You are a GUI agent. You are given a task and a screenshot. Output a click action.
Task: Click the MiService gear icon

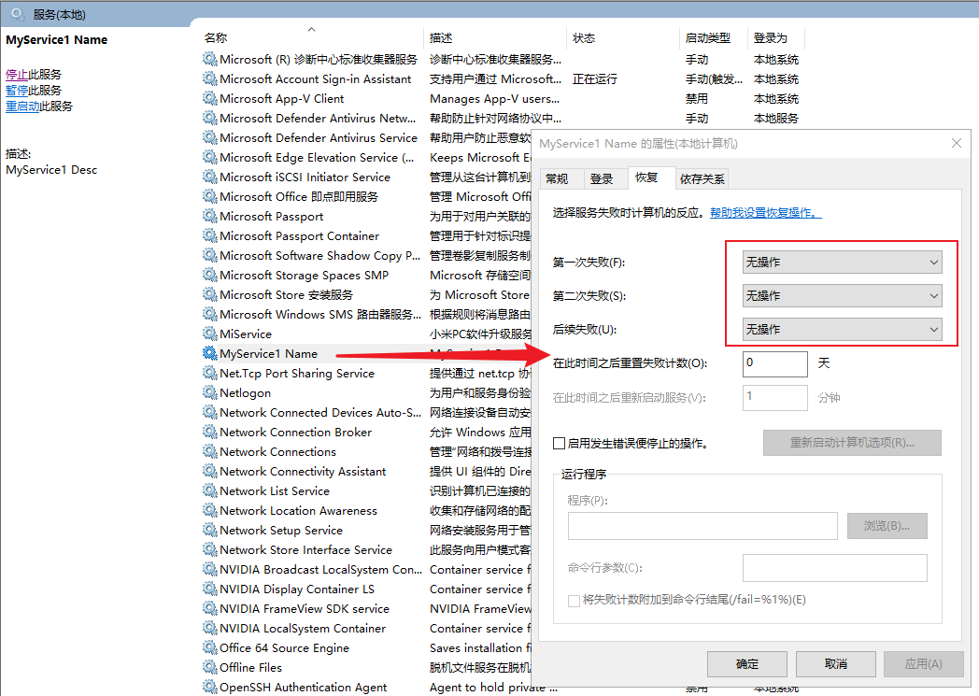(x=210, y=334)
